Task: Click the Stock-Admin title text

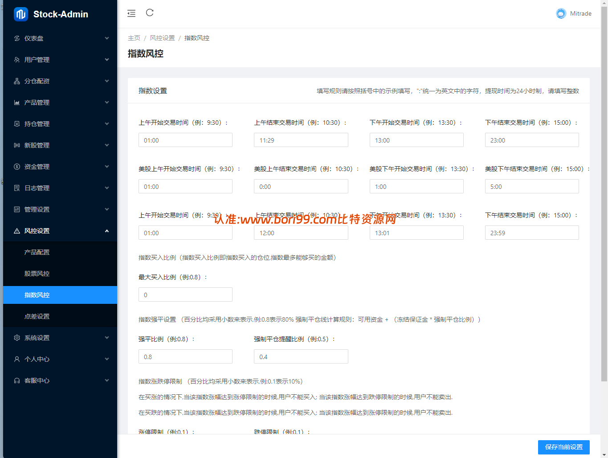Action: click(x=61, y=14)
